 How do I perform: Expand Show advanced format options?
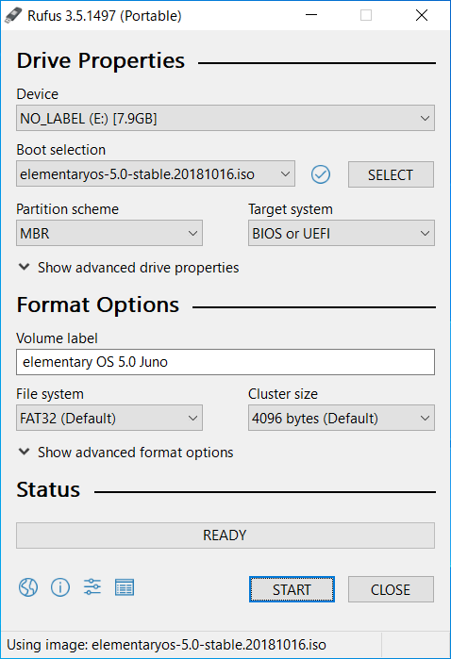tap(126, 453)
